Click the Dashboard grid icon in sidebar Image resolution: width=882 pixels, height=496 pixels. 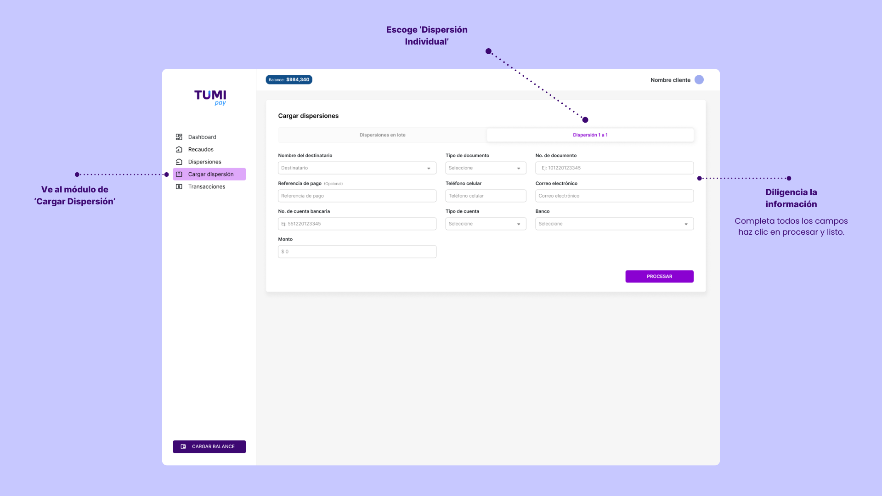pyautogui.click(x=179, y=137)
